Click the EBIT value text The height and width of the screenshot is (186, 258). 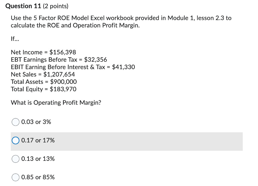pos(73,67)
